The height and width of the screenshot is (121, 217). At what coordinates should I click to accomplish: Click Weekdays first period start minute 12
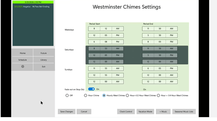(106, 28)
